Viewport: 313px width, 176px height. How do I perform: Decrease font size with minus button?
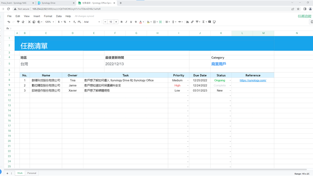[x=105, y=22]
